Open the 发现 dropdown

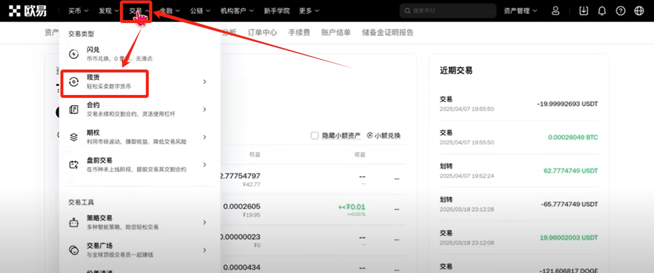(x=108, y=11)
